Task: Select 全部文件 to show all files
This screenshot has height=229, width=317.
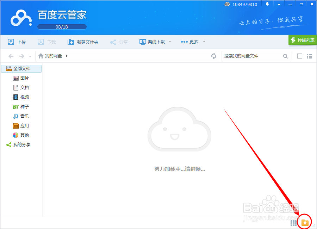Action: tap(22, 68)
